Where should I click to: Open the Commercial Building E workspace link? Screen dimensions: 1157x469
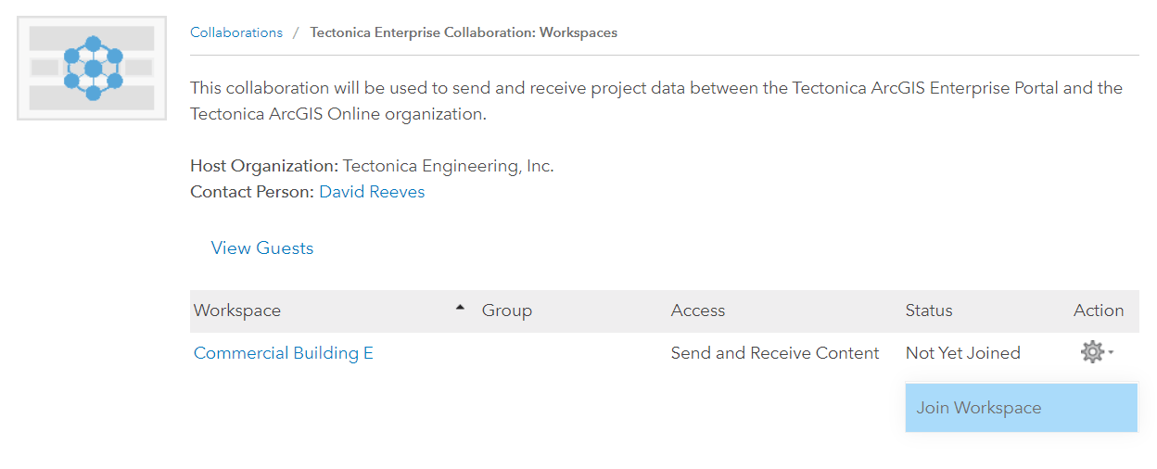pyautogui.click(x=284, y=353)
